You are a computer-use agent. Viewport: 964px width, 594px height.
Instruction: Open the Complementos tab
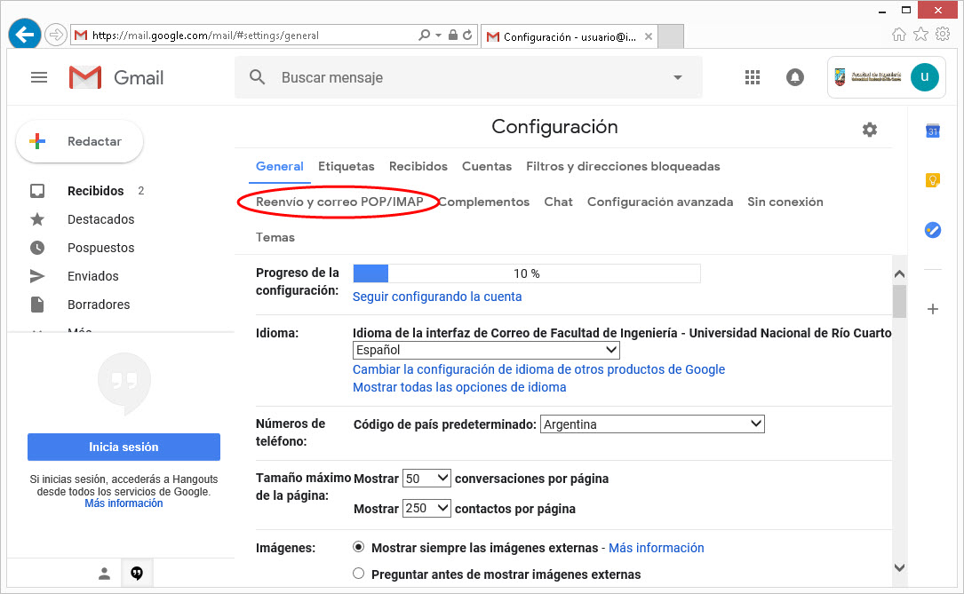point(484,202)
